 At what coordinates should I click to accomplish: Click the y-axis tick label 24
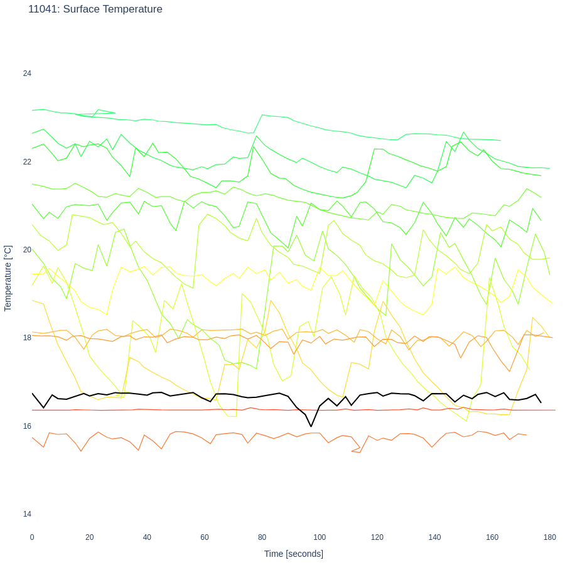click(x=27, y=73)
